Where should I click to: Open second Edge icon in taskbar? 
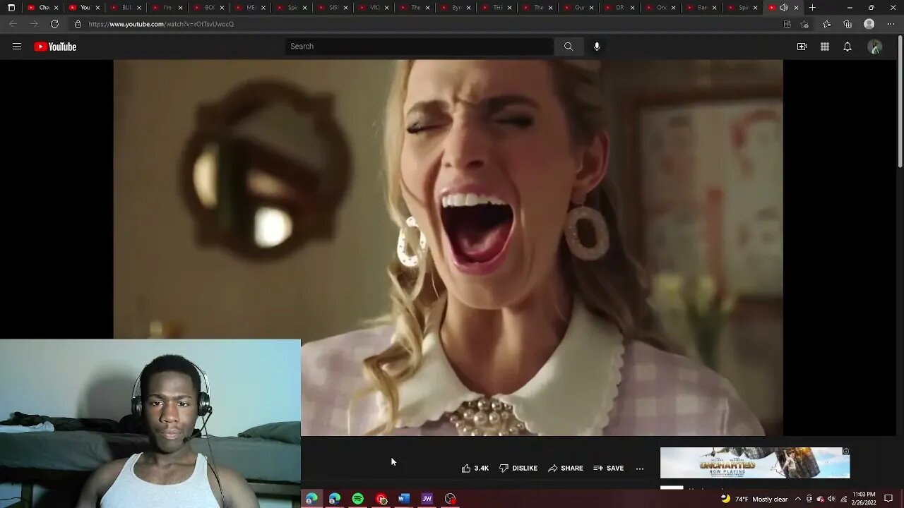[x=335, y=499]
